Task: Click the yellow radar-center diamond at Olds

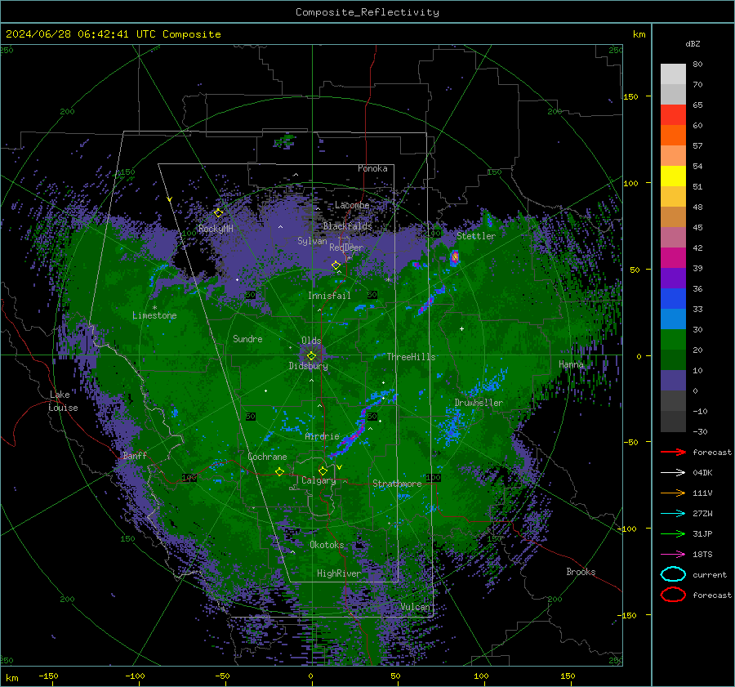Action: pos(311,356)
